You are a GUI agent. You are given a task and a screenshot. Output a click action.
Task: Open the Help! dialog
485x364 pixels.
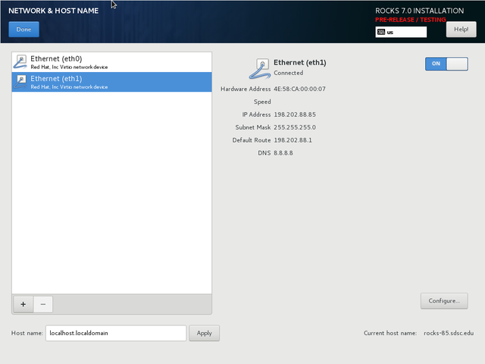pos(461,30)
